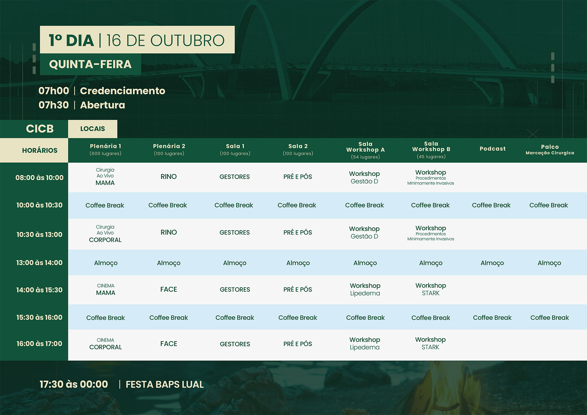The image size is (587, 415).
Task: Select the CINEMA CORPORAL session
Action: tap(105, 344)
